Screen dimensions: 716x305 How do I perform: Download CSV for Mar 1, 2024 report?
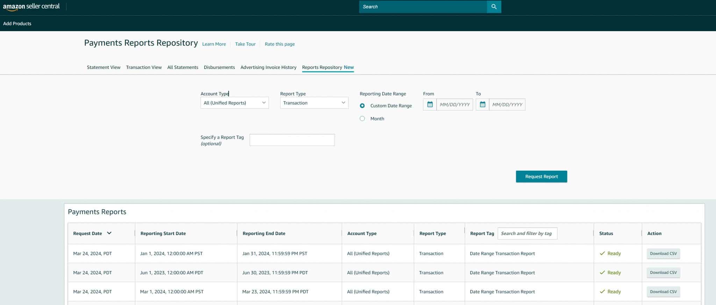(x=663, y=292)
